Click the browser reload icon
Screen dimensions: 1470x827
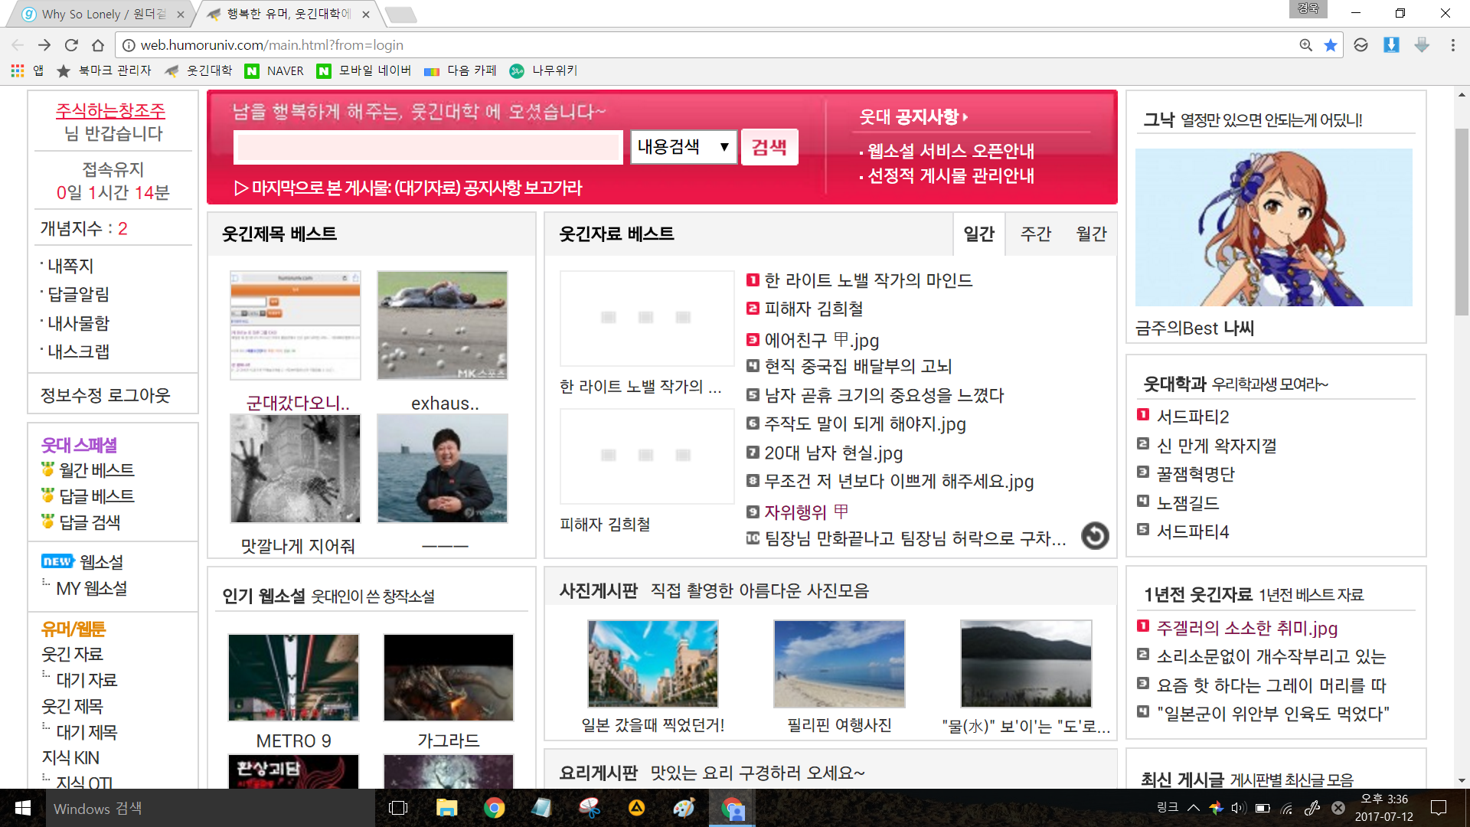click(71, 45)
